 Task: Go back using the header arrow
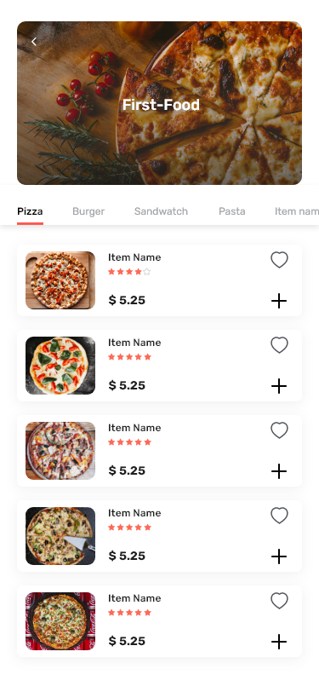click(34, 42)
